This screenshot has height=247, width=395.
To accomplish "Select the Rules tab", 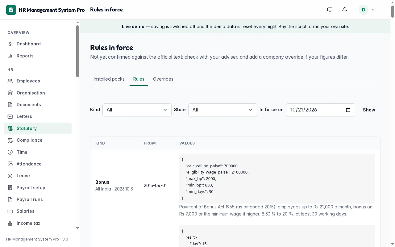I will [139, 79].
